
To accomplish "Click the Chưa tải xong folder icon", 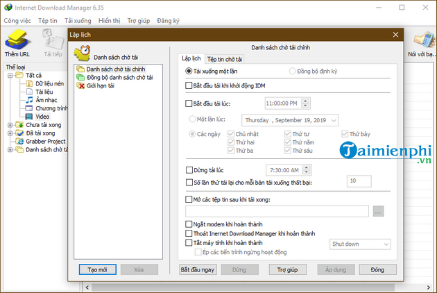I will point(19,125).
